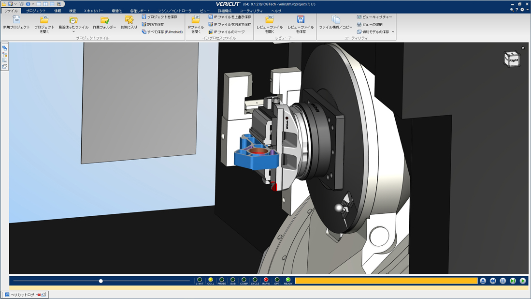The width and height of the screenshot is (531, 299).
Task: Open the ユーティリティ ribbon tab
Action: [251, 11]
